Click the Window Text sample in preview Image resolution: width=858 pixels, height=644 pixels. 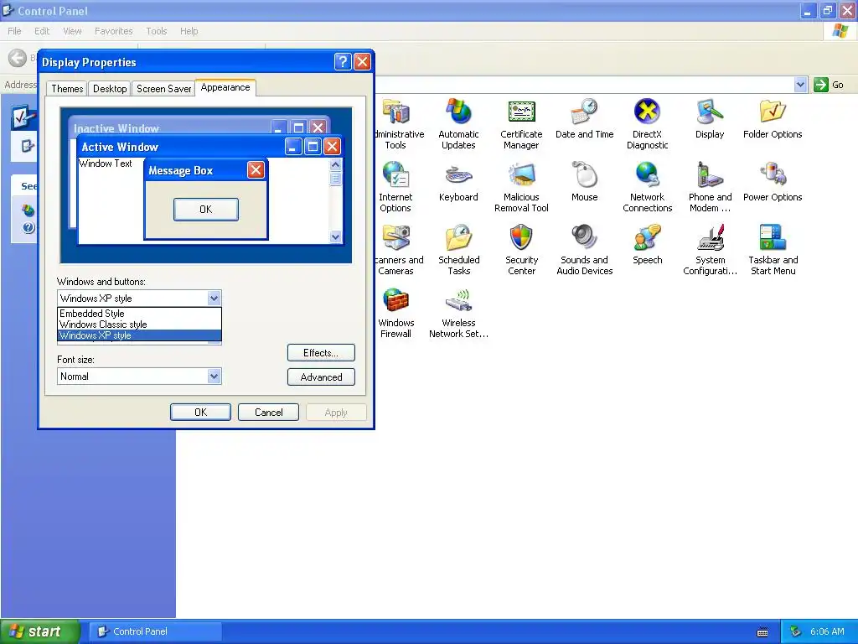[x=105, y=164]
